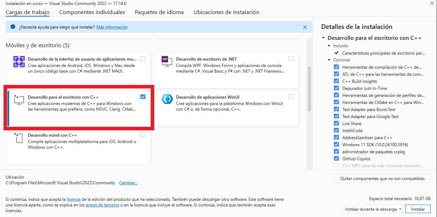Uncheck Herramientas de CMake en C++ component

click(336, 102)
